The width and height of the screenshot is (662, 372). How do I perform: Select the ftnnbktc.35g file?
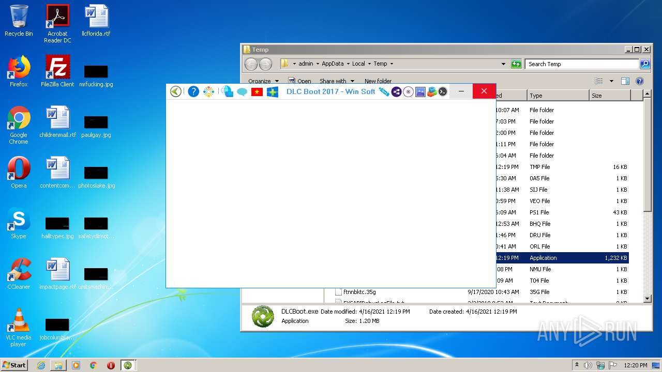[x=359, y=292]
